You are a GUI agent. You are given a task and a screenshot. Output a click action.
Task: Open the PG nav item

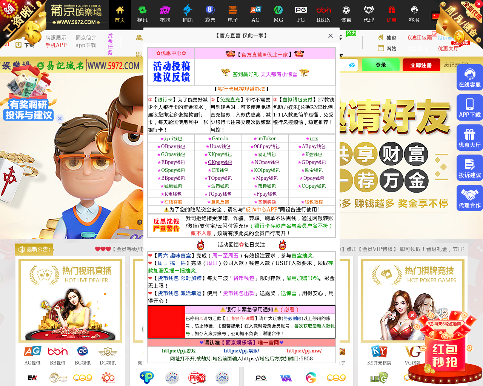[301, 14]
